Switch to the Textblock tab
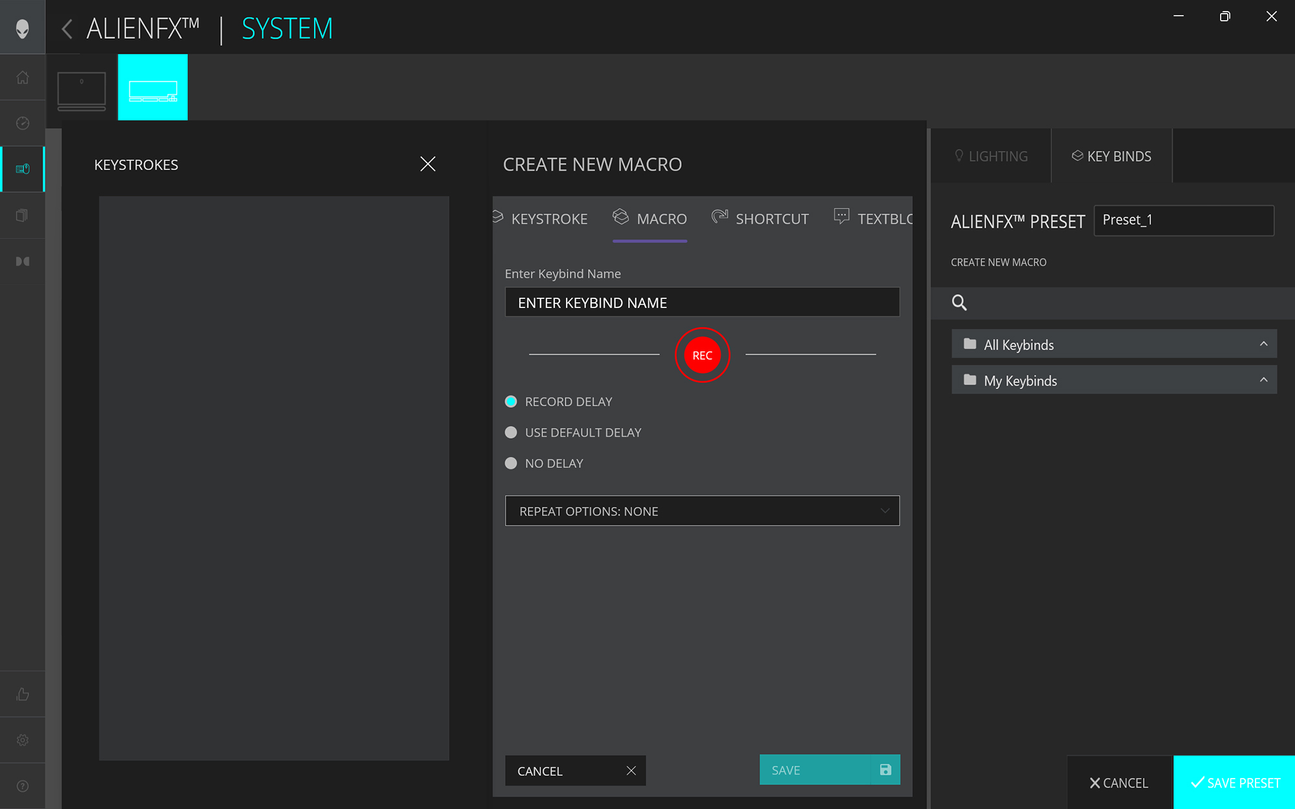Image resolution: width=1295 pixels, height=809 pixels. [873, 219]
